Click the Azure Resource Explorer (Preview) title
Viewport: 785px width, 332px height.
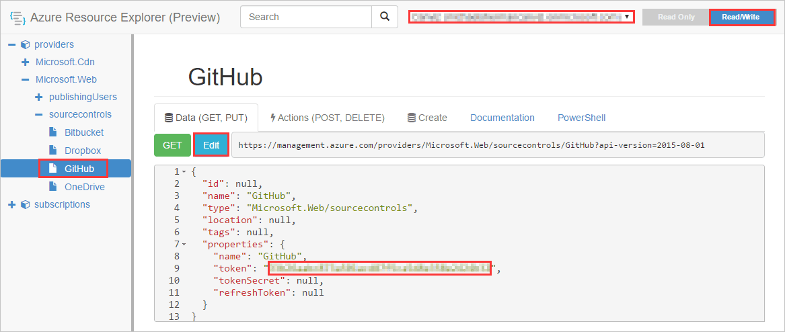click(125, 17)
